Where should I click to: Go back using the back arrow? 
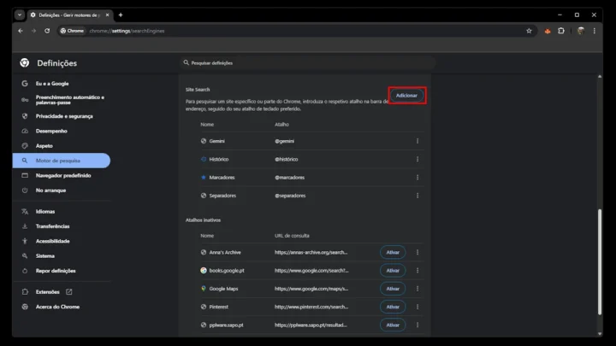pos(21,31)
